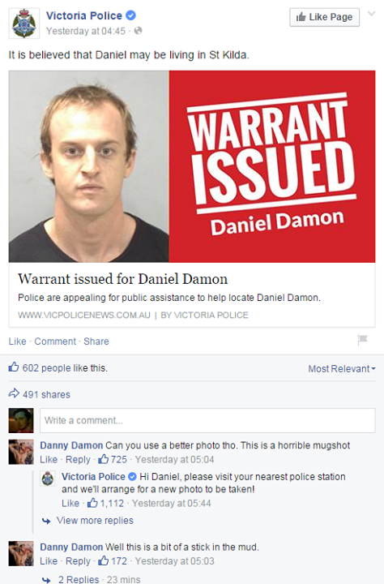Open the post options chevron menu
The image size is (384, 584).
pos(371,14)
